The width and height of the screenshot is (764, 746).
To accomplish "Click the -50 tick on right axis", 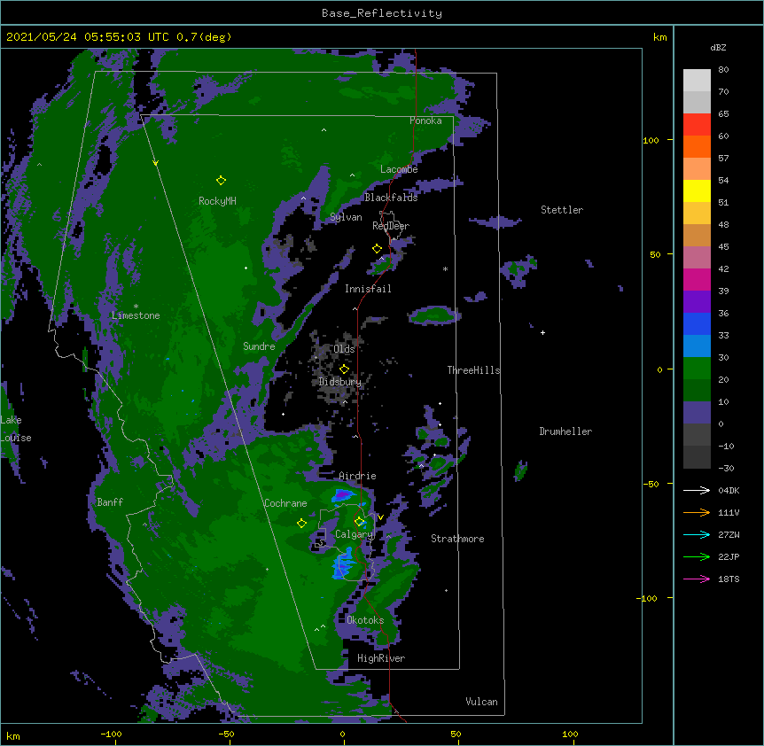I will click(651, 484).
